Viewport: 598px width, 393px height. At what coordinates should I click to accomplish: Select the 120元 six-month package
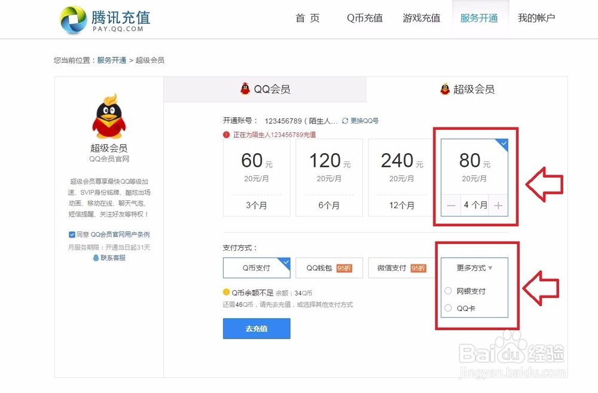tap(328, 176)
